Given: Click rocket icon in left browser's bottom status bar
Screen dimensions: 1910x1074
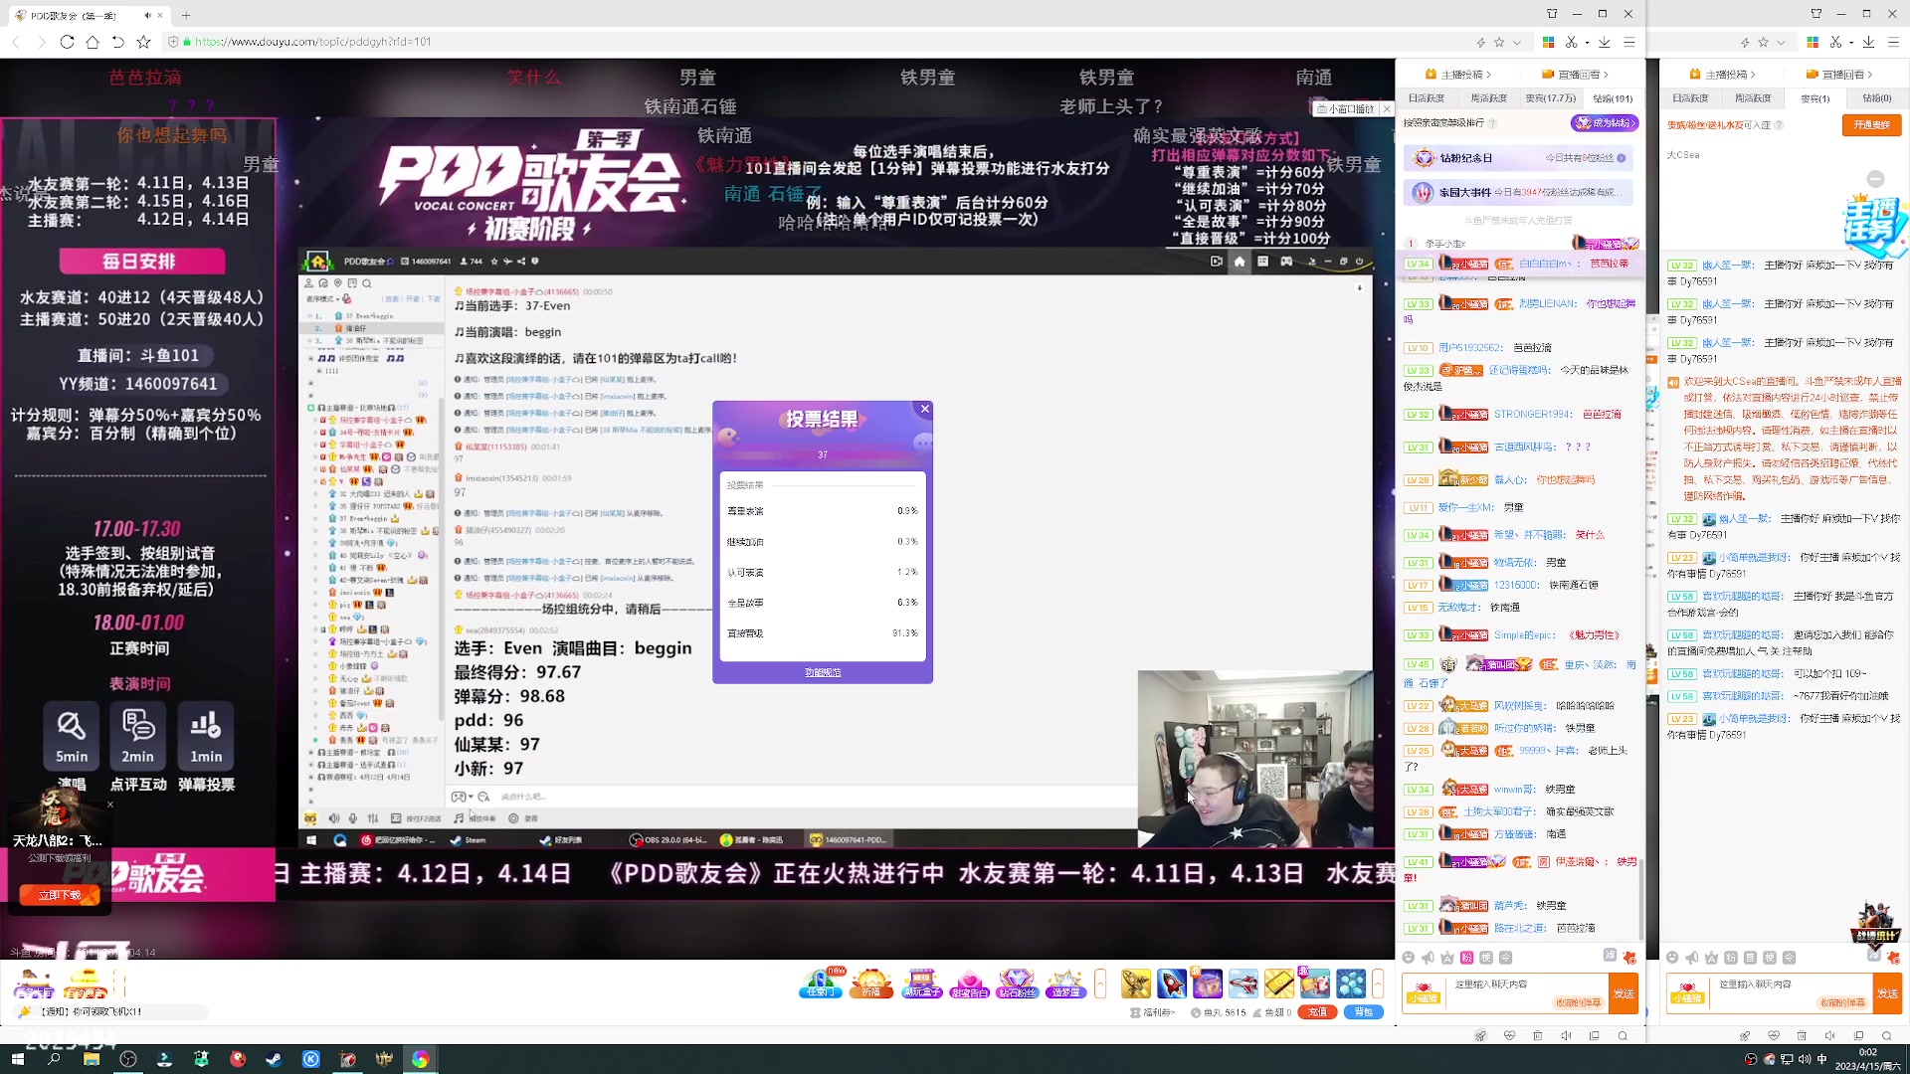Looking at the screenshot, I should click(1480, 1035).
